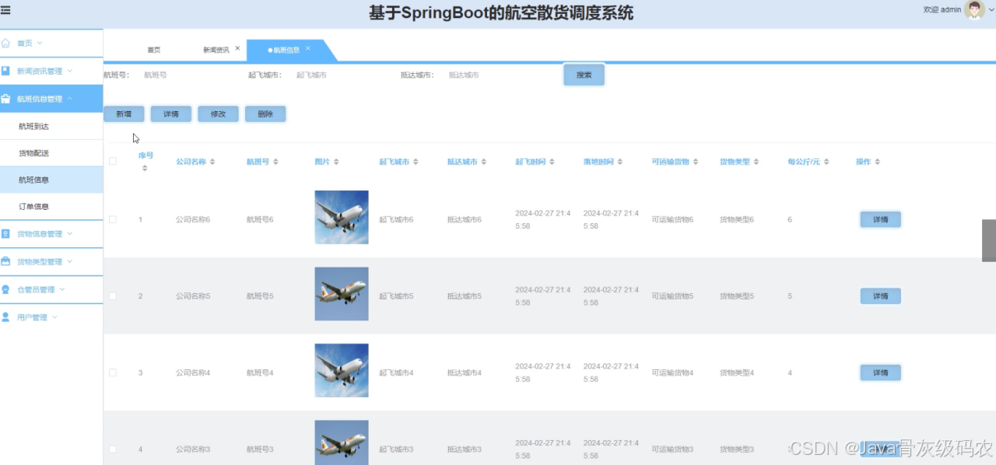Sort by 公司名称 column arrows
996x465 pixels.
212,162
